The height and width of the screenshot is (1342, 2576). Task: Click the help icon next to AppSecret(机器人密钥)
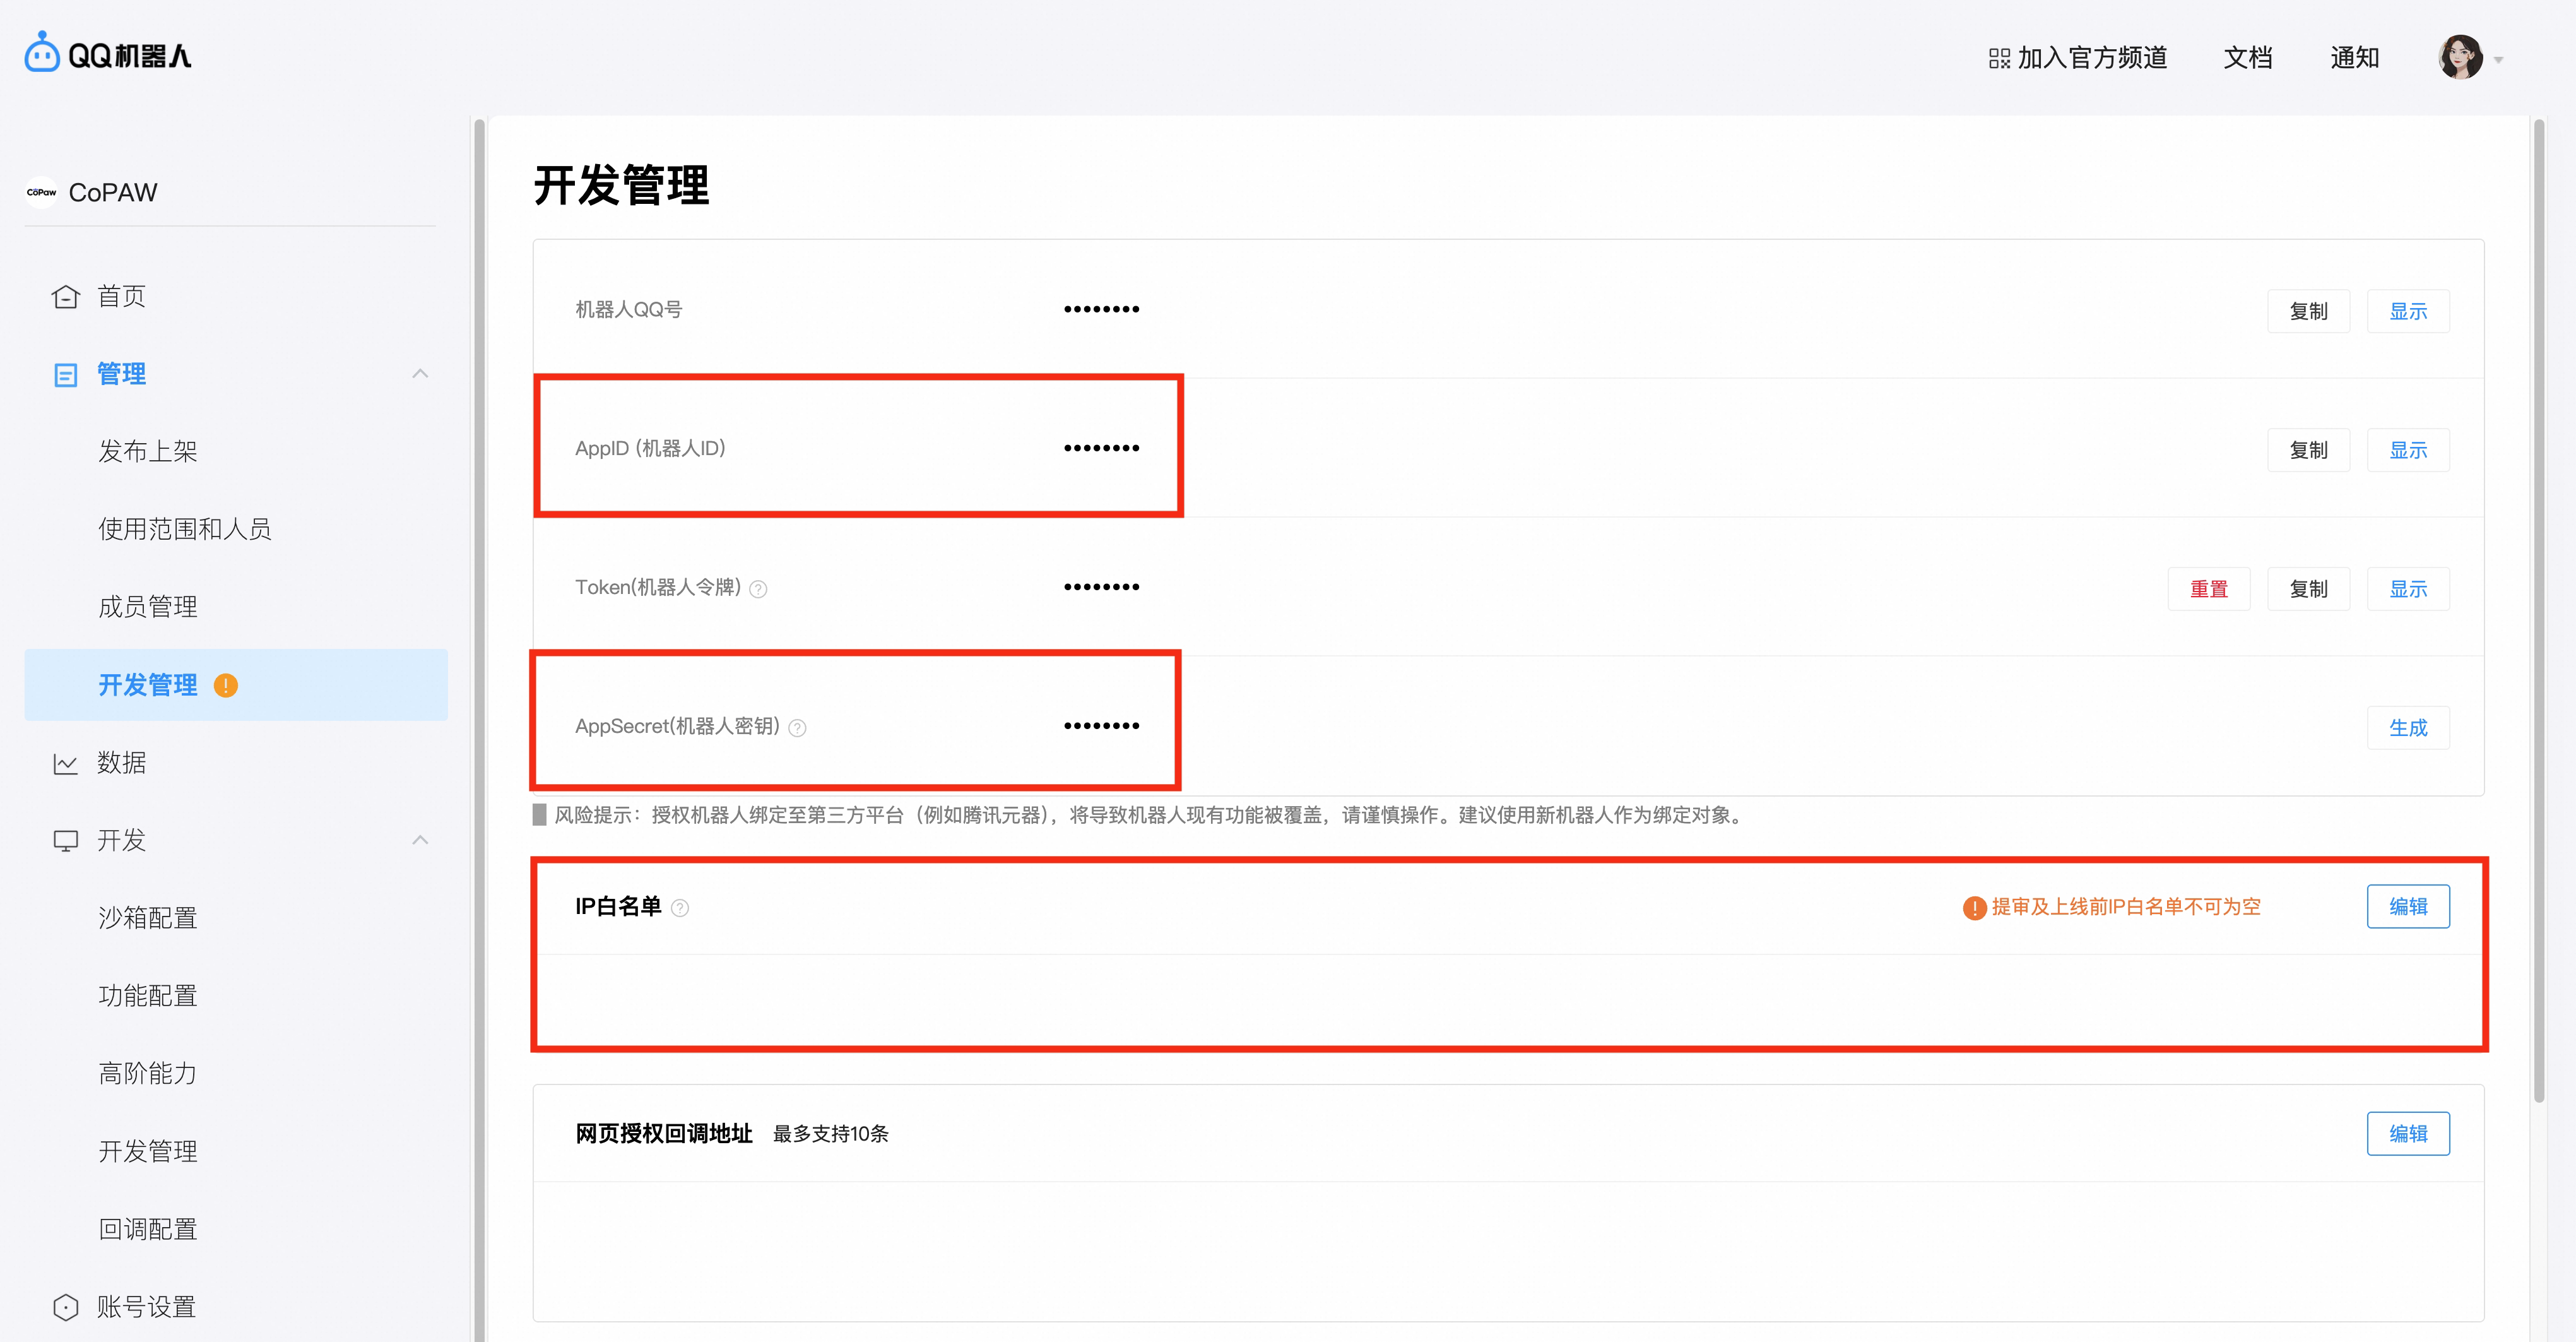tap(797, 728)
